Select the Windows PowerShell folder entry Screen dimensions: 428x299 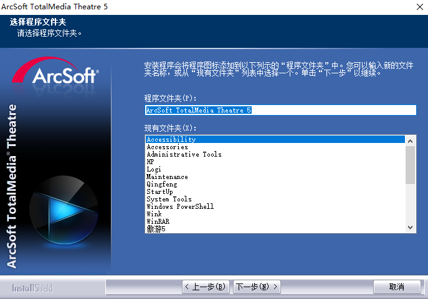pos(275,206)
